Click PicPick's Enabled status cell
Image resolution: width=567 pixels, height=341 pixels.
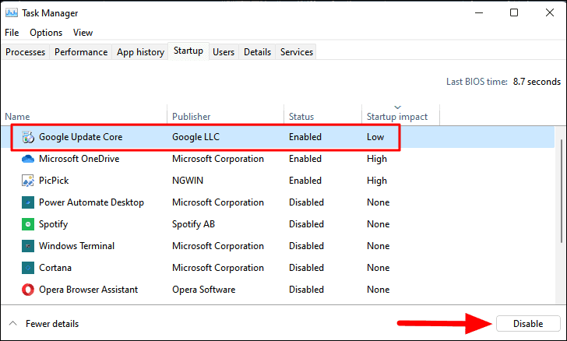[x=305, y=181]
